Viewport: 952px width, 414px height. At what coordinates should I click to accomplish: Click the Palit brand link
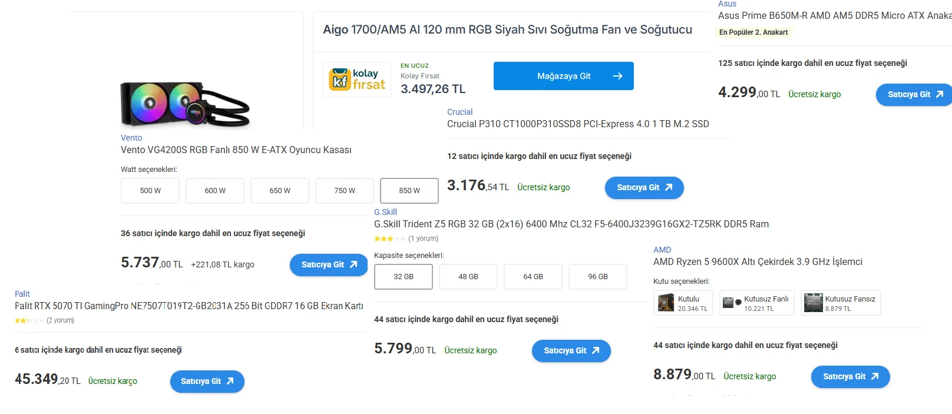click(x=22, y=294)
